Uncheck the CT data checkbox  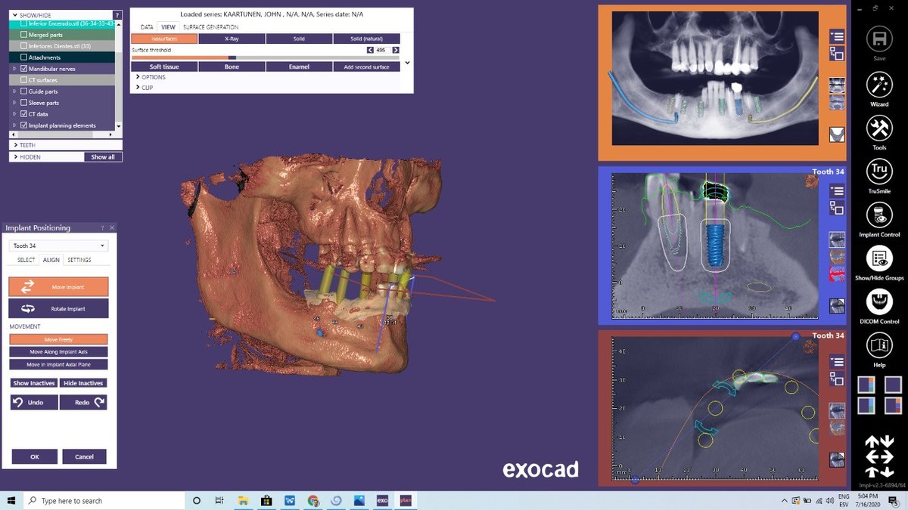(24, 114)
